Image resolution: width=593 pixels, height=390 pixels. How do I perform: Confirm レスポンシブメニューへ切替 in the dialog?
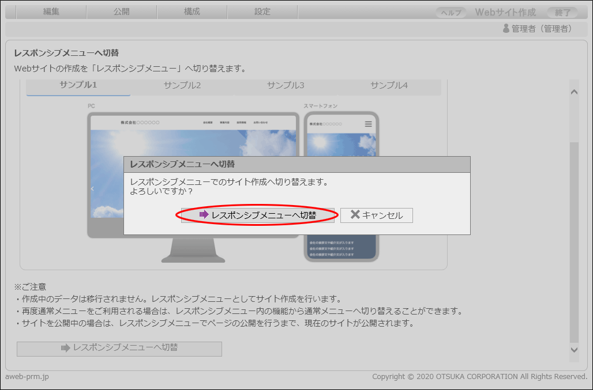(257, 215)
